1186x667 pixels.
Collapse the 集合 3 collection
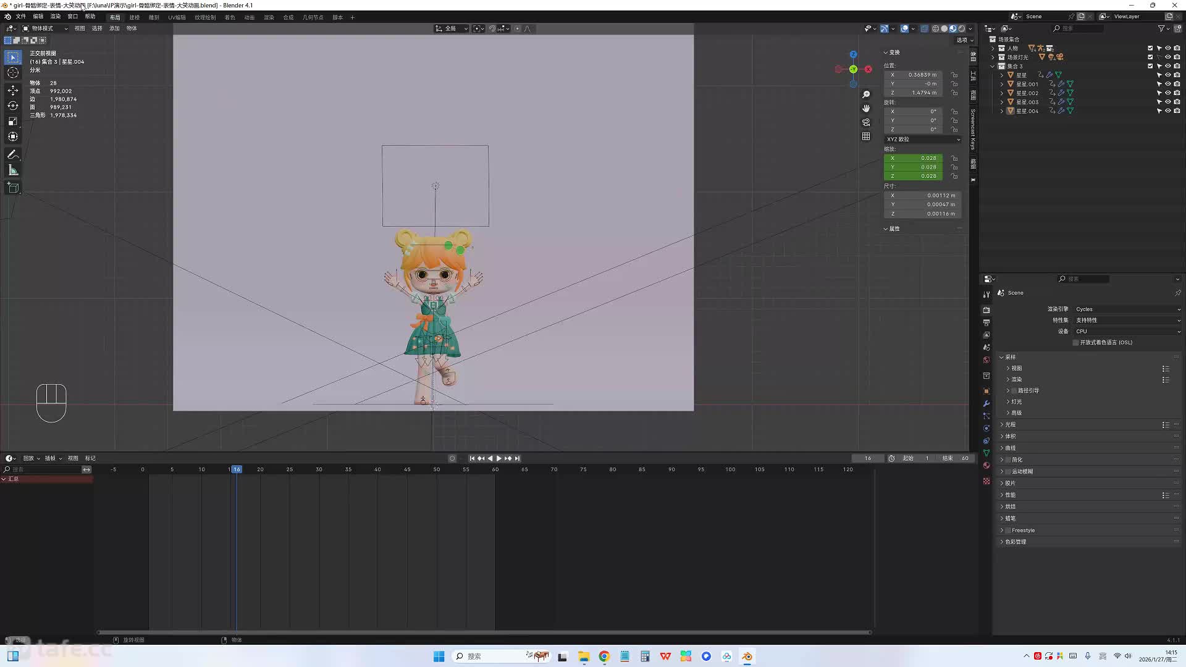tap(993, 66)
